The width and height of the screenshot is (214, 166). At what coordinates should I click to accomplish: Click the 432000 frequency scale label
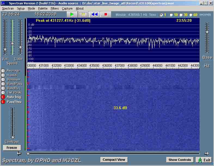56,66
